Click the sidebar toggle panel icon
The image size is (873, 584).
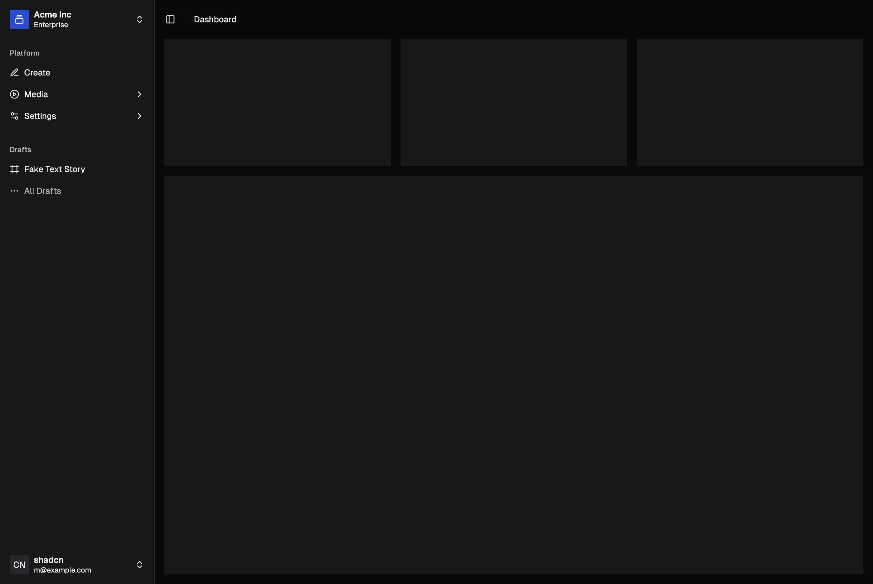[x=170, y=19]
